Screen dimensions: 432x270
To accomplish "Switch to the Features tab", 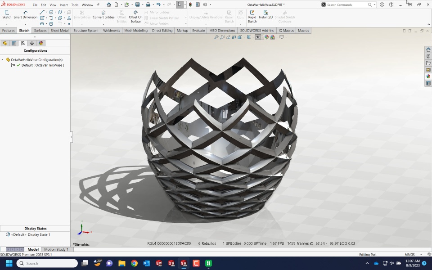I will pyautogui.click(x=8, y=31).
